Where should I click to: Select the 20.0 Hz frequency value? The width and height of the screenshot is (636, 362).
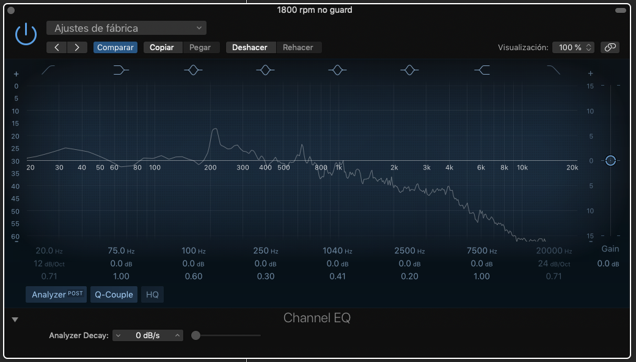(49, 251)
